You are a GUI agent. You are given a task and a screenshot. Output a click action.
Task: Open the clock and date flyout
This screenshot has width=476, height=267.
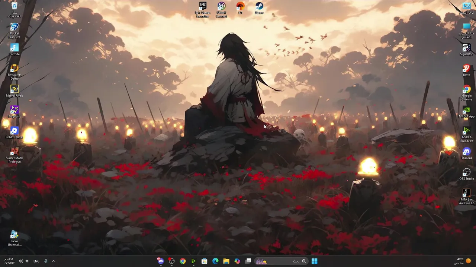[9, 261]
